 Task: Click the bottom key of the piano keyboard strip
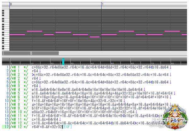(4, 48)
